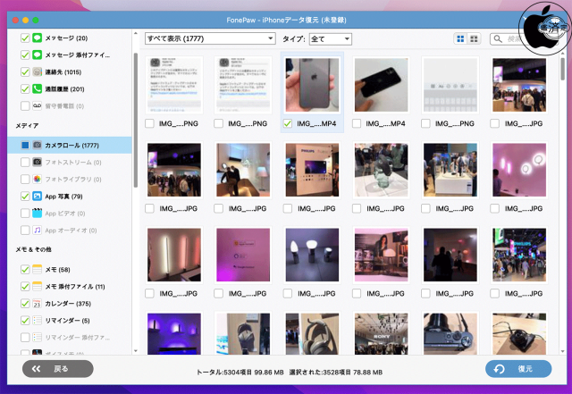Toggle the カメラロール (1777) checkbox
Image resolution: width=572 pixels, height=394 pixels.
[25, 146]
